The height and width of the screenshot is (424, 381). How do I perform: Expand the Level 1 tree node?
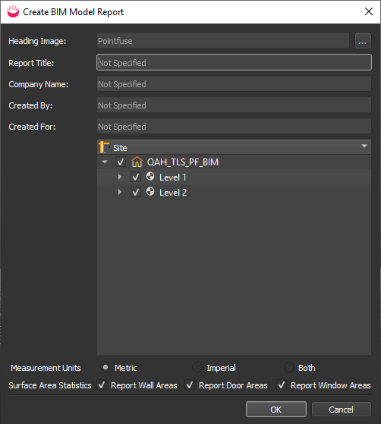[120, 177]
